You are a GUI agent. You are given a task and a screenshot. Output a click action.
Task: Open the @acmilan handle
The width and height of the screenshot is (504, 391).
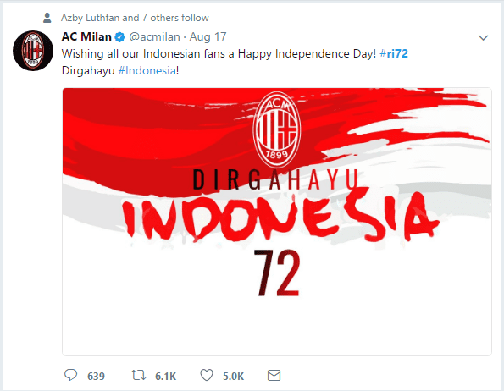[x=154, y=37]
